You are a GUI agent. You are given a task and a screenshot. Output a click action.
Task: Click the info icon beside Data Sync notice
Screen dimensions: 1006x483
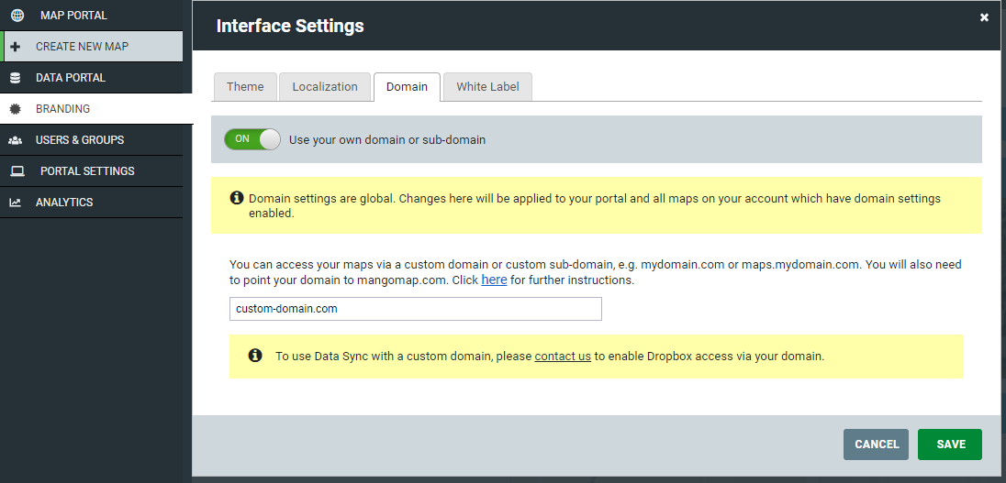[254, 355]
